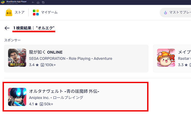
Task: Click the BlueStacks logo icon in title bar
Action: coord(3,2)
